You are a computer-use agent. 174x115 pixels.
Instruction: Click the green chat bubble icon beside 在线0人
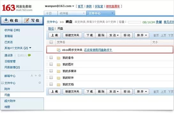(29, 55)
